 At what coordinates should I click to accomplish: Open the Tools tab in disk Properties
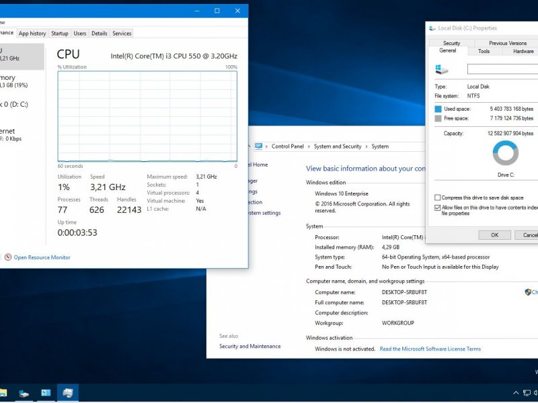pos(484,51)
